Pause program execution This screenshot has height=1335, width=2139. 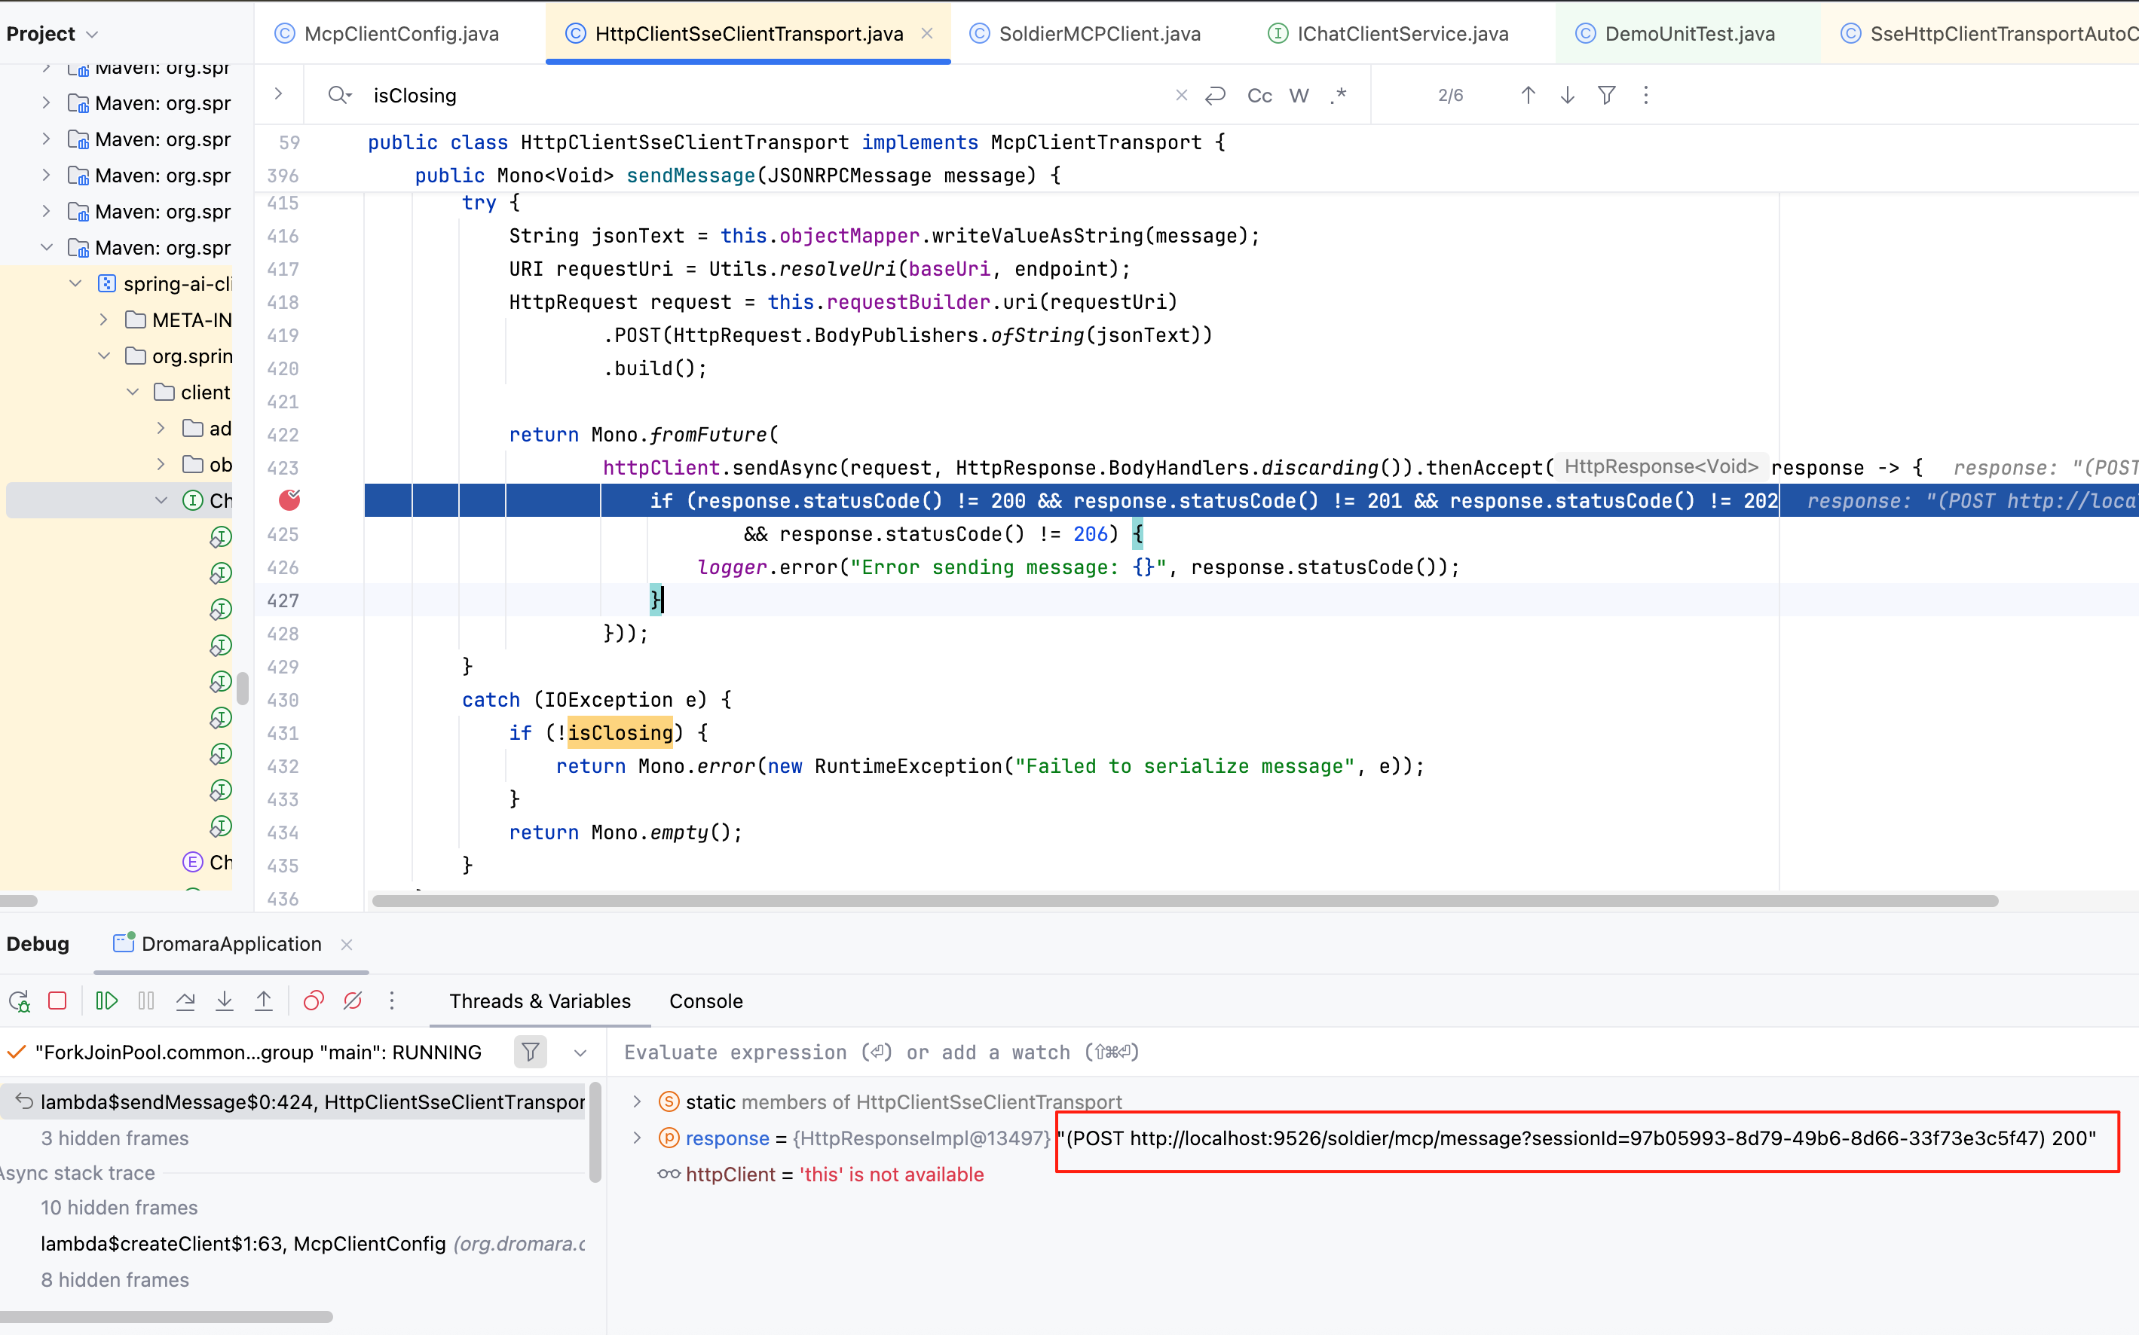[147, 1000]
